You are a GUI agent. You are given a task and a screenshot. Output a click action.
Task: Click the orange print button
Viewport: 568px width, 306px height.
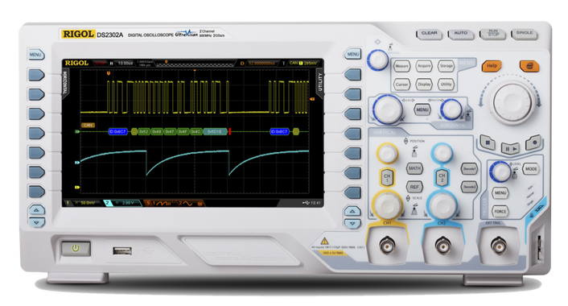pyautogui.click(x=529, y=66)
